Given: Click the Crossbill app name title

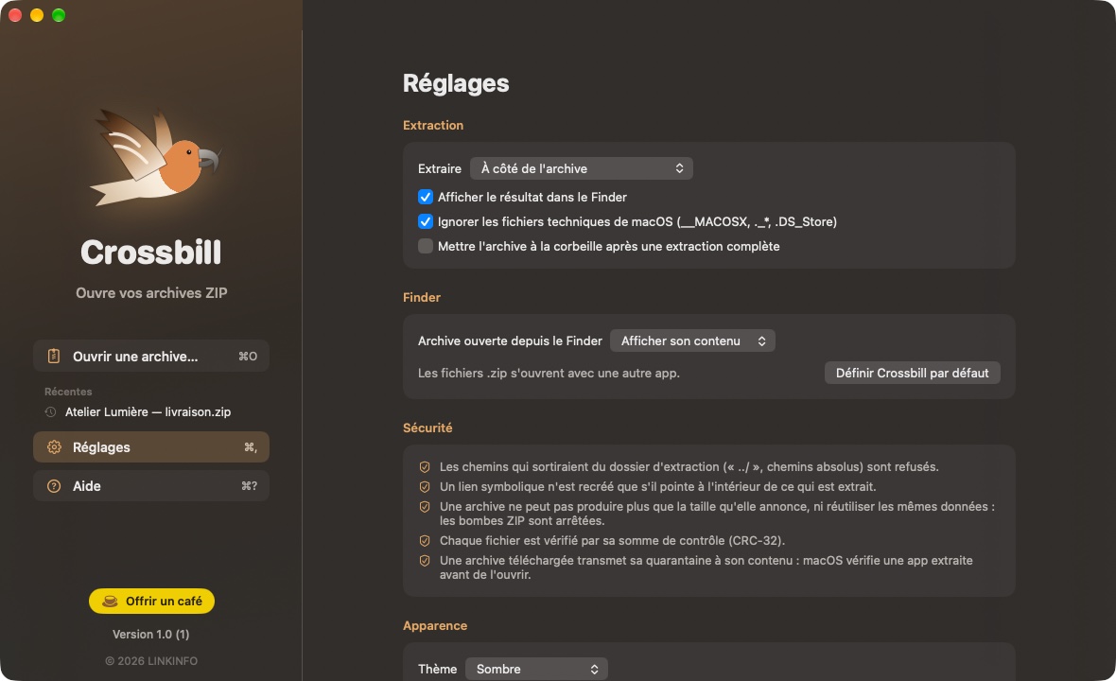Looking at the screenshot, I should pyautogui.click(x=151, y=252).
